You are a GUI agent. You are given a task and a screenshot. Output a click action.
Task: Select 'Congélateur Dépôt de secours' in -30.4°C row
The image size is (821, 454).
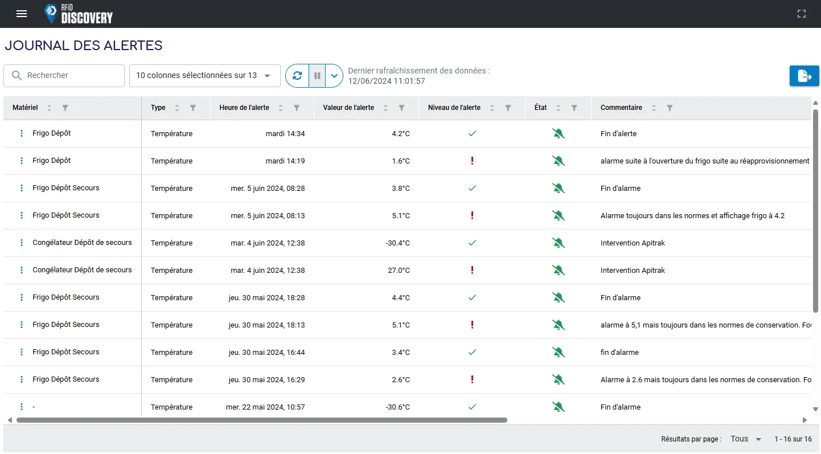pos(82,243)
